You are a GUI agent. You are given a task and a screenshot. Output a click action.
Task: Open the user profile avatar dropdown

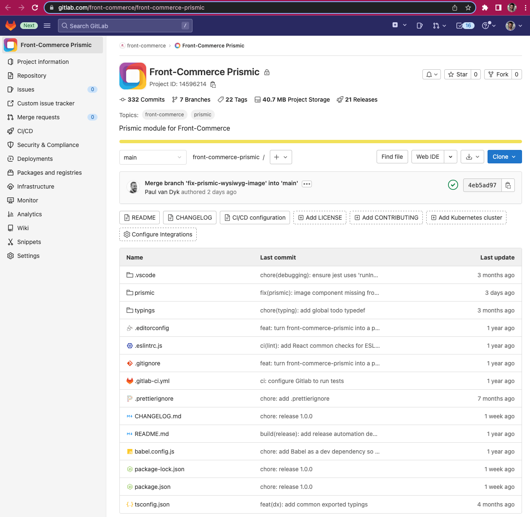point(514,26)
